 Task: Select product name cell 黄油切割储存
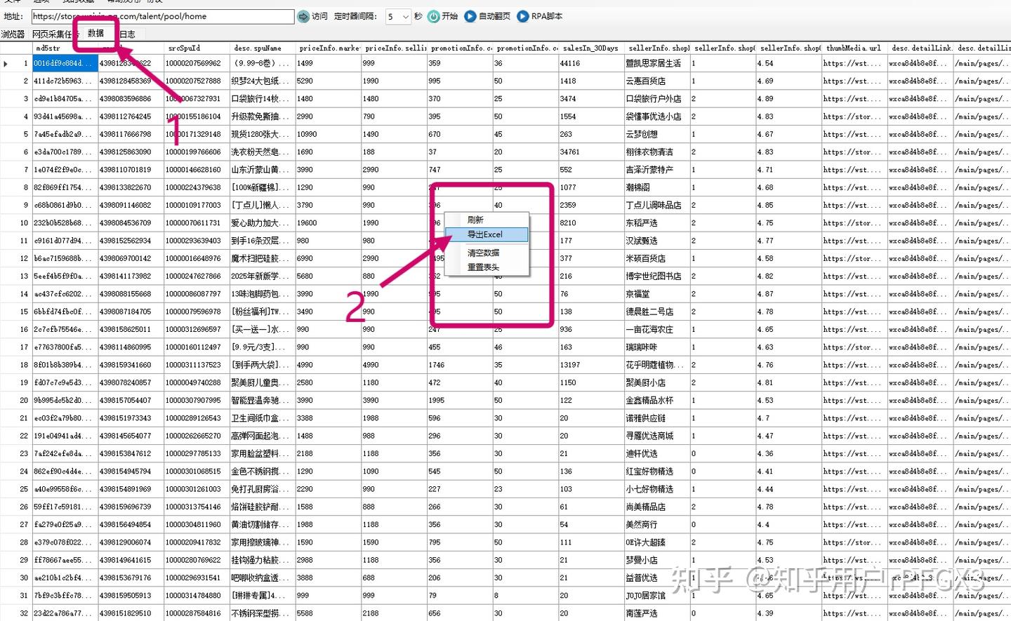(263, 525)
